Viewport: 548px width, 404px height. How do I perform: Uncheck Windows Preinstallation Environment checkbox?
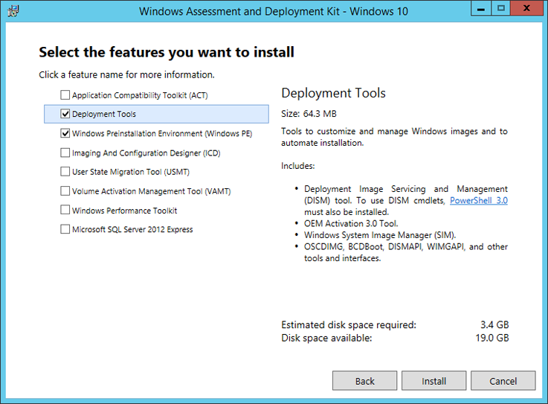click(x=65, y=134)
